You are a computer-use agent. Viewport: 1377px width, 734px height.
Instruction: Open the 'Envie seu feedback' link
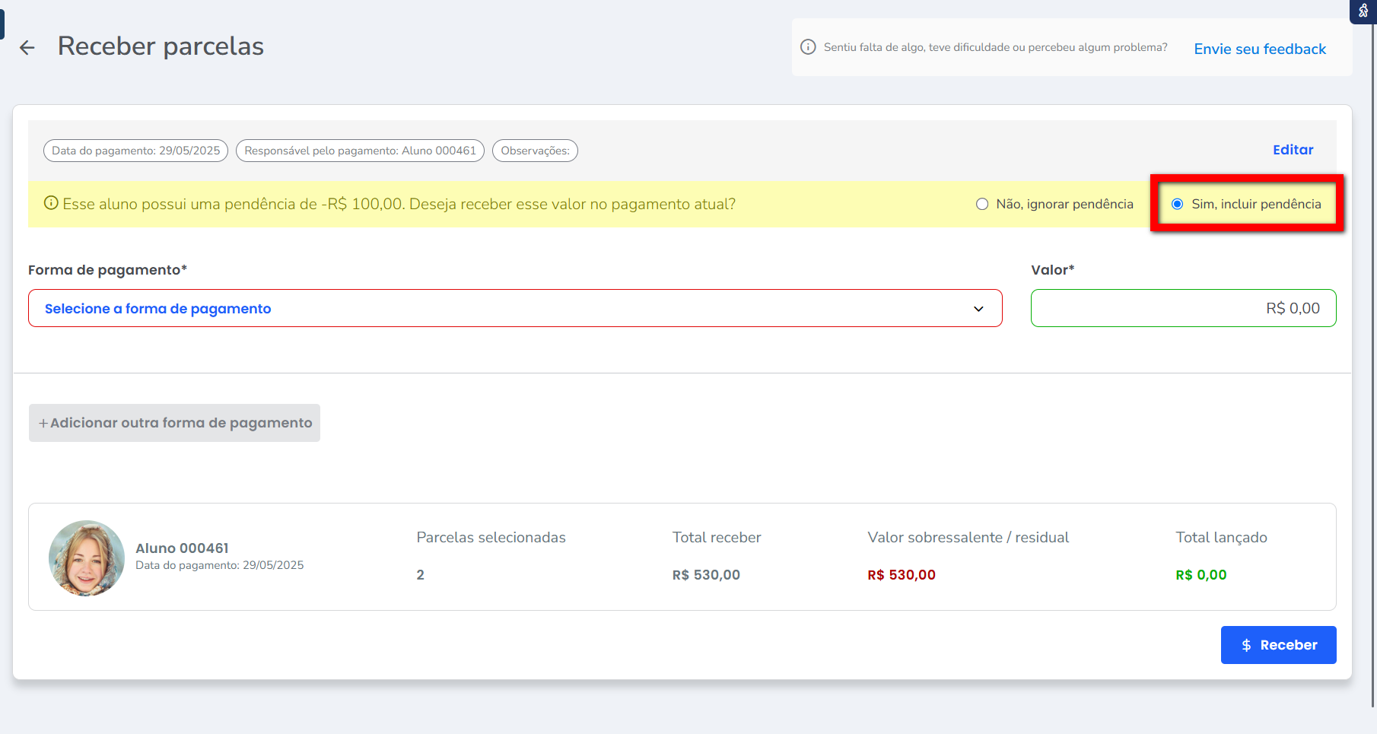tap(1260, 49)
